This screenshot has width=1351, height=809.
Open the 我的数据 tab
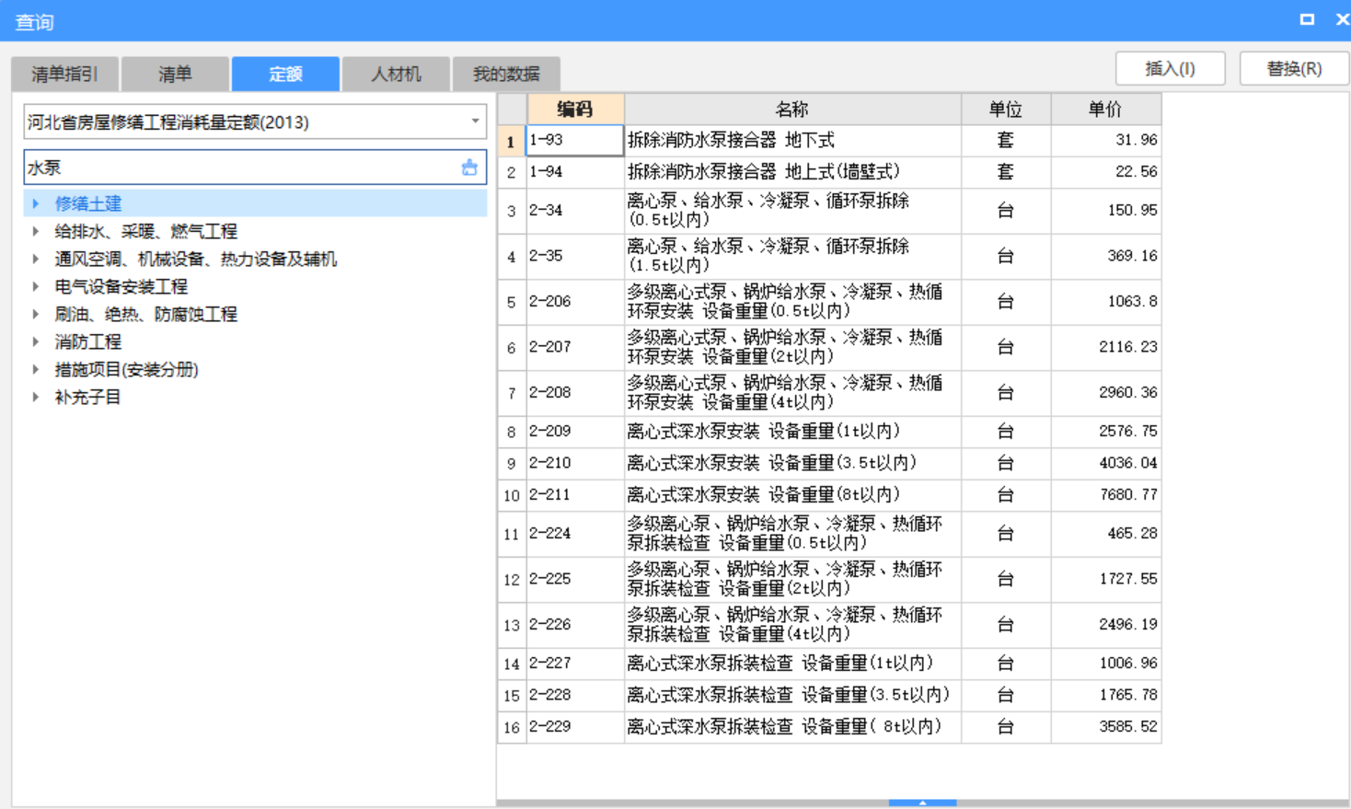tap(506, 74)
